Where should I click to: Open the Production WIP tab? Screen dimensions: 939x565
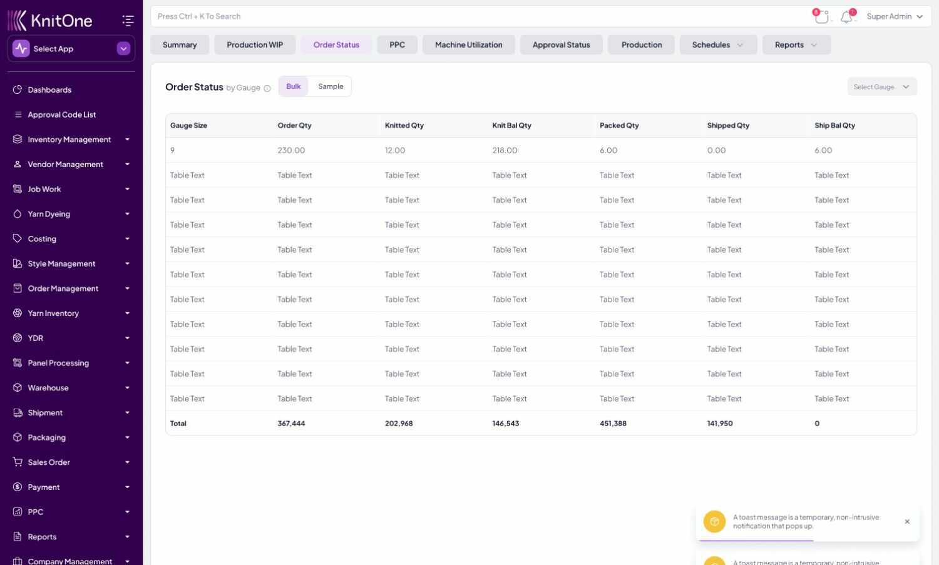pyautogui.click(x=255, y=45)
